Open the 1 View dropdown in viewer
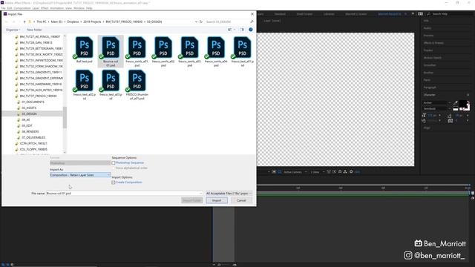The width and height of the screenshot is (475, 267). click(317, 172)
